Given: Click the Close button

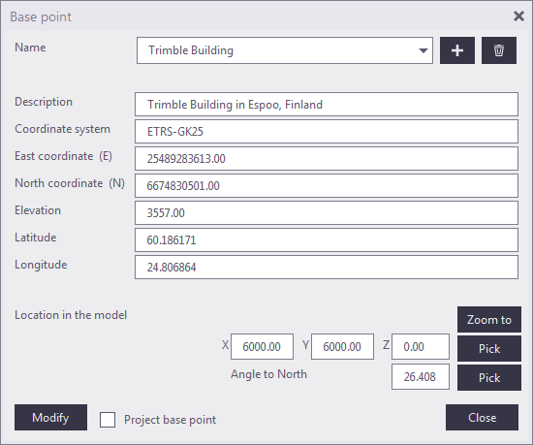Looking at the screenshot, I should pyautogui.click(x=482, y=418).
